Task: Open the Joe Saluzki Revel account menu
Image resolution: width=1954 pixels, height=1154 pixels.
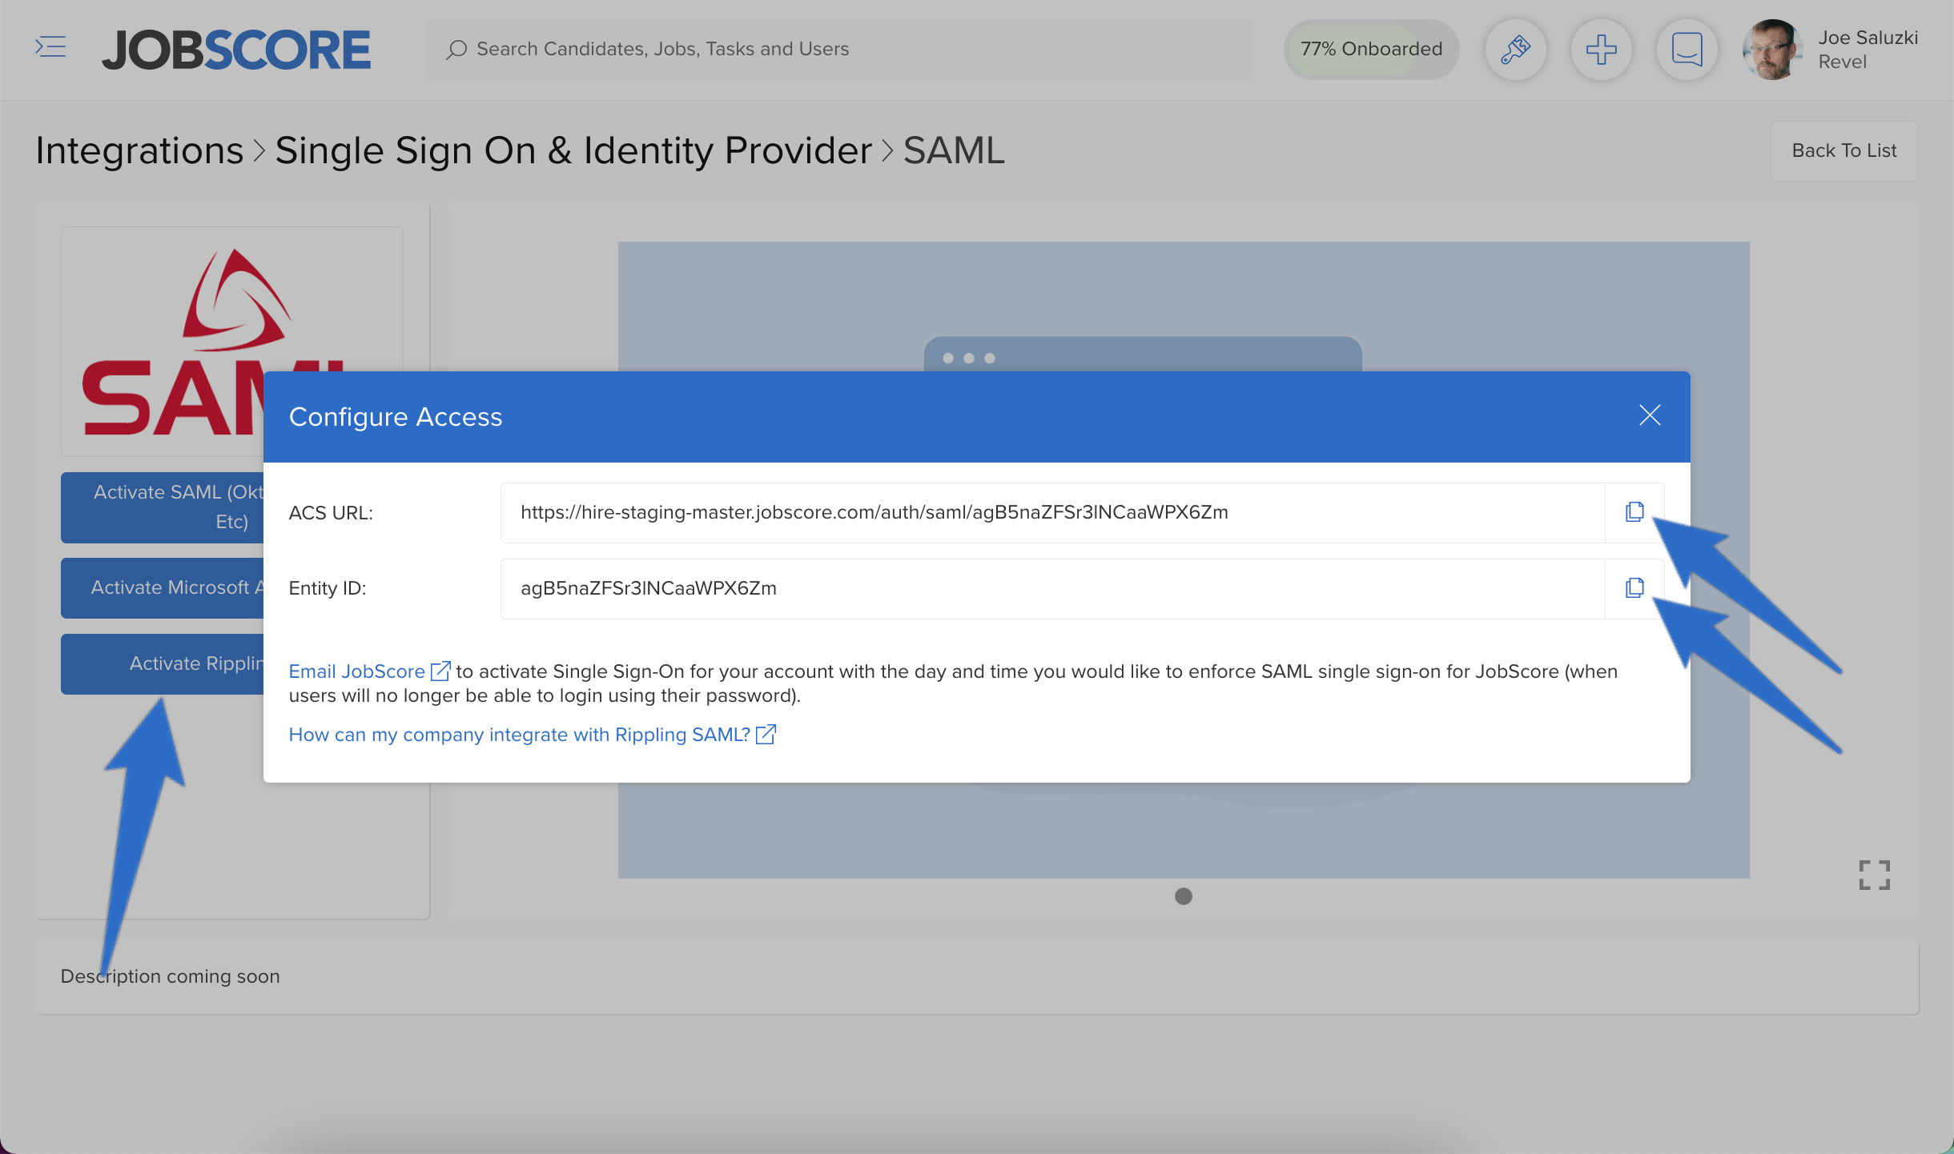Action: [x=1867, y=50]
